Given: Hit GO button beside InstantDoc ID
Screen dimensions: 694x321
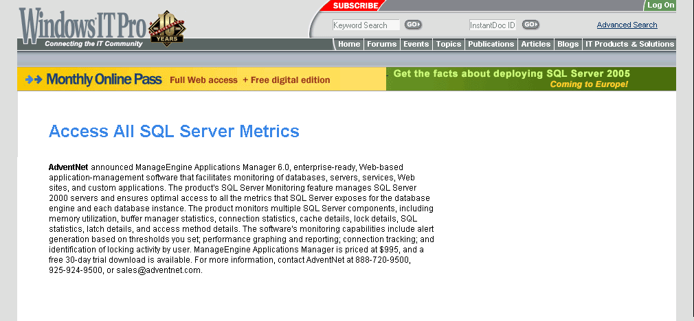Looking at the screenshot, I should pyautogui.click(x=530, y=25).
